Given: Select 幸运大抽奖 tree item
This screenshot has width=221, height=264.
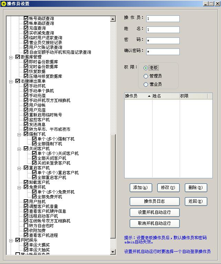Looking at the screenshot, I should click(39, 250).
